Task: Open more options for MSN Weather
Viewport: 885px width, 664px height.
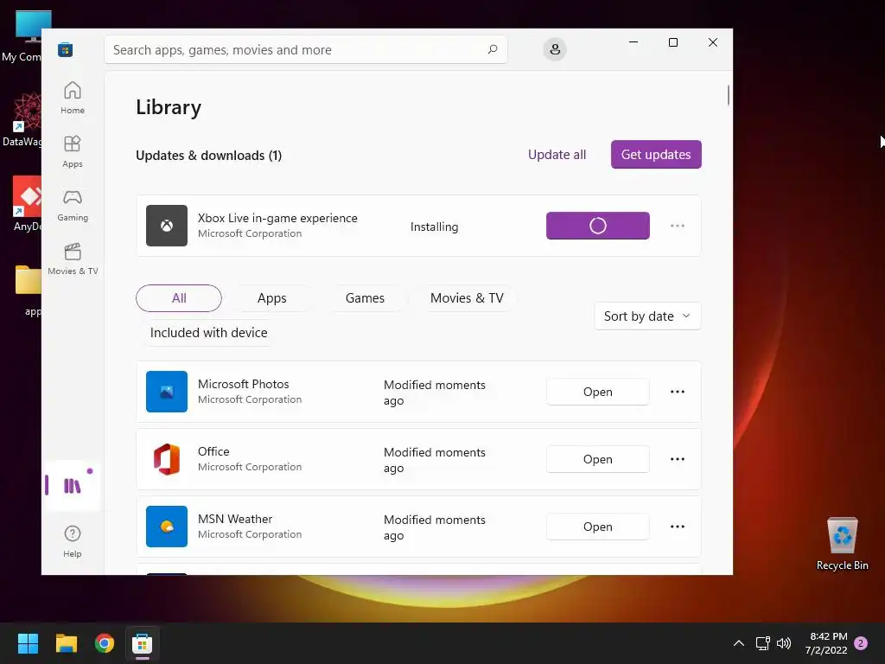Action: [678, 527]
